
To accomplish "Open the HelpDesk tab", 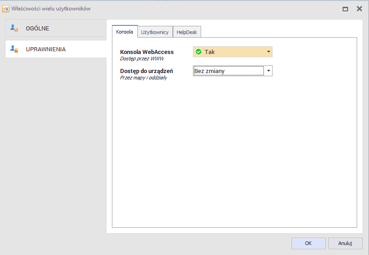I will coord(187,32).
